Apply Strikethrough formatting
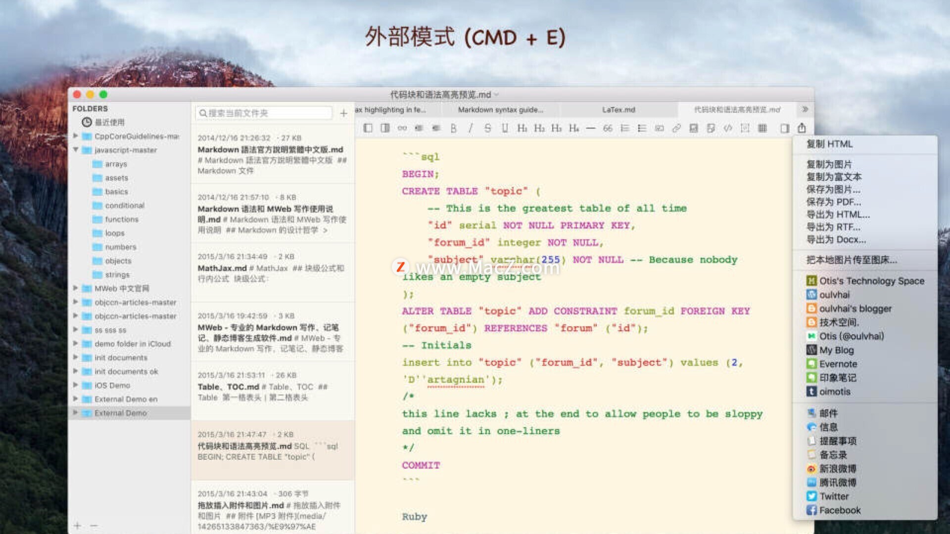This screenshot has height=534, width=950. click(487, 128)
